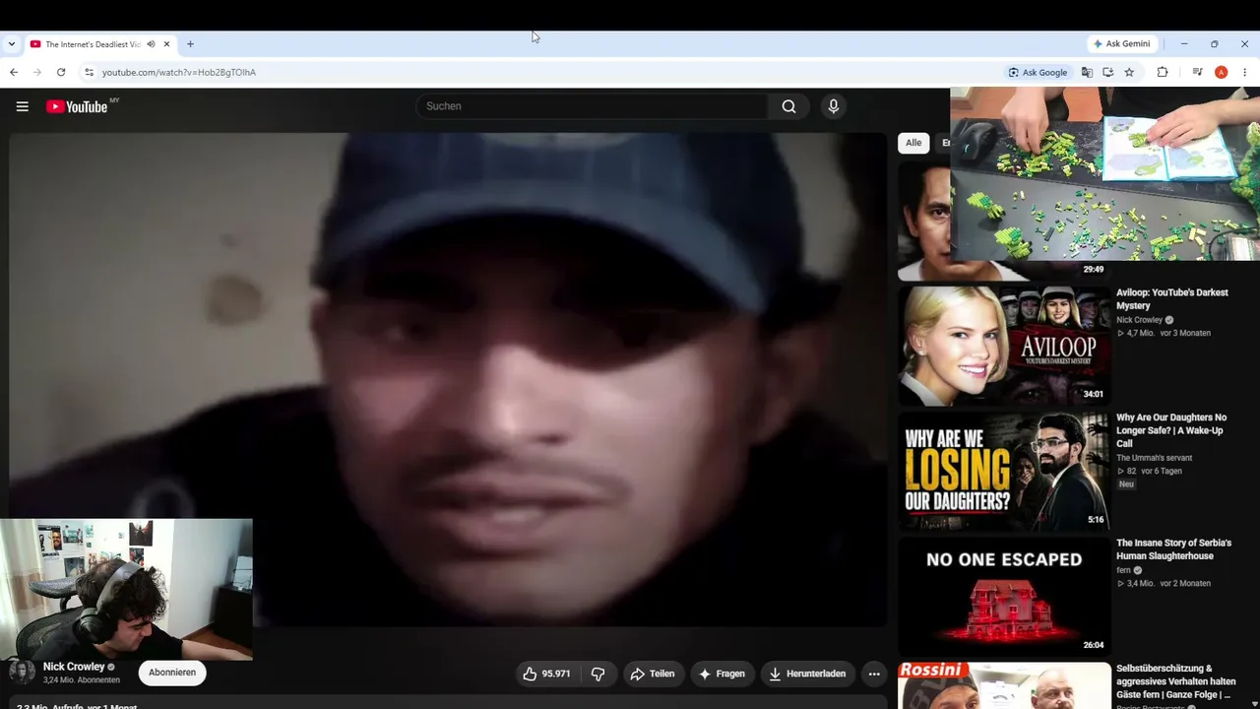Image resolution: width=1260 pixels, height=709 pixels.
Task: Switch to The Internet's Deadliest tab
Action: click(x=93, y=44)
